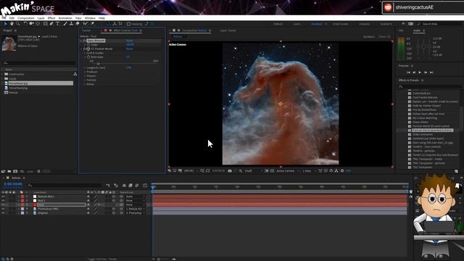The height and width of the screenshot is (261, 464).
Task: Enable frame blending for the timeline
Action: point(130,186)
